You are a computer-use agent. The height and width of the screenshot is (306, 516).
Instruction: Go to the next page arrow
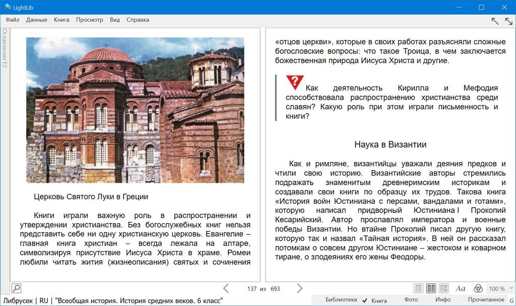coord(300,288)
